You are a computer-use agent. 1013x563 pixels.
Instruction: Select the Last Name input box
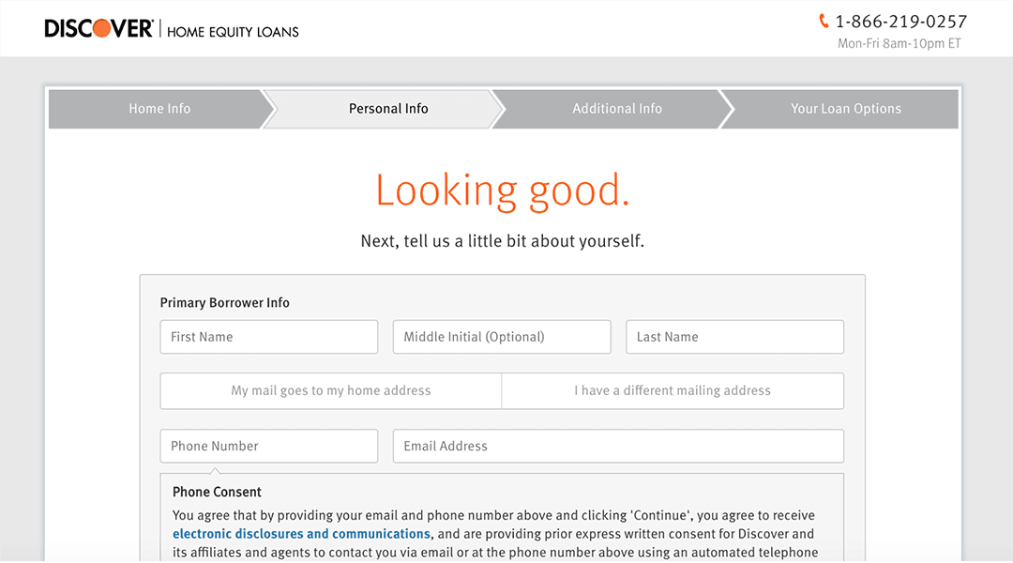(734, 337)
